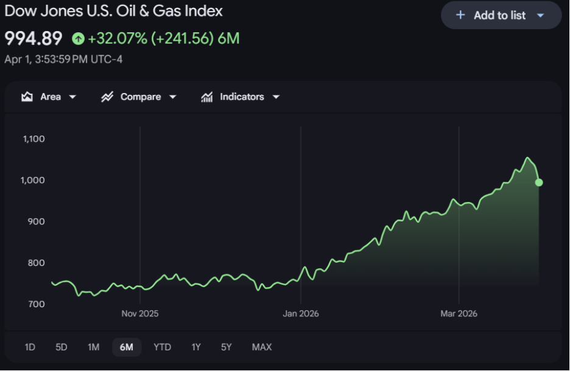
Task: Choose the 1M time range
Action: 93,347
